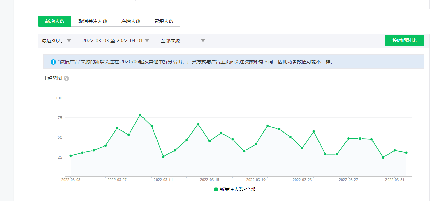Open the 2022-03-03 至 2022-04-01 date picker
Screen dimensions: 448x201
[116, 41]
